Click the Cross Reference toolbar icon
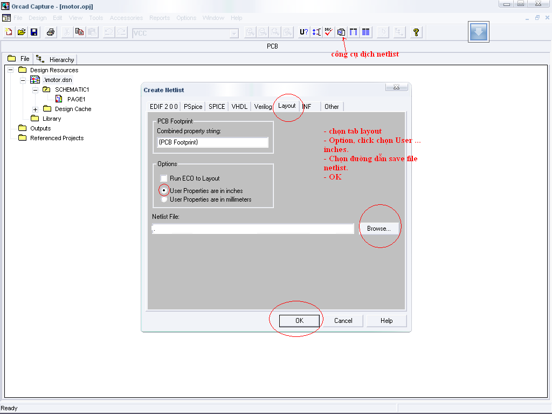 [354, 32]
